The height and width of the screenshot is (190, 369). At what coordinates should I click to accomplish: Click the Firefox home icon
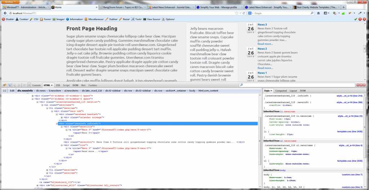pos(318,13)
